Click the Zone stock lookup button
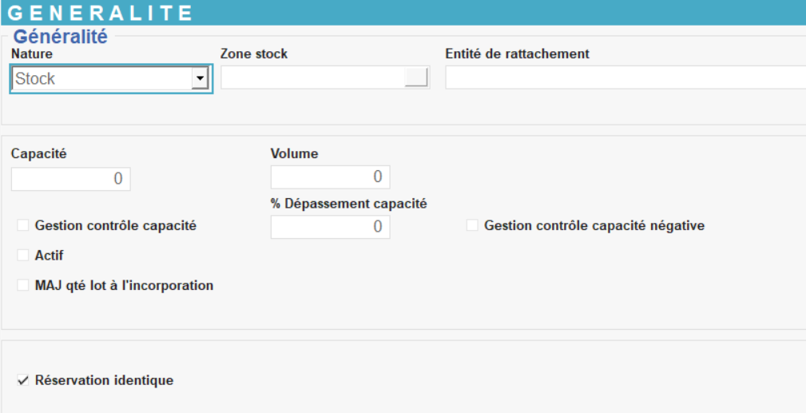This screenshot has width=806, height=413. pos(416,77)
